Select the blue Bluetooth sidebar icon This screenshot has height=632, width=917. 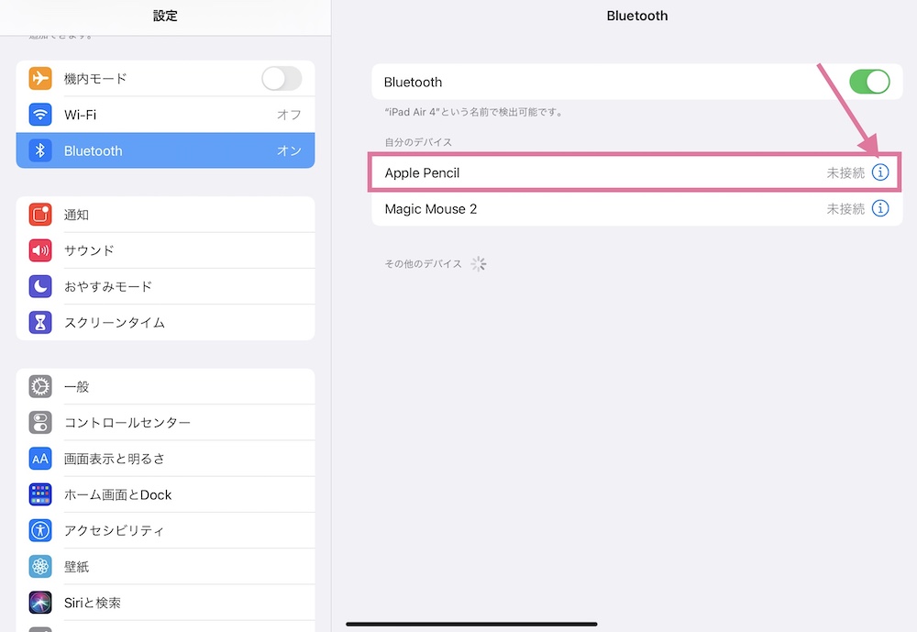tap(39, 150)
